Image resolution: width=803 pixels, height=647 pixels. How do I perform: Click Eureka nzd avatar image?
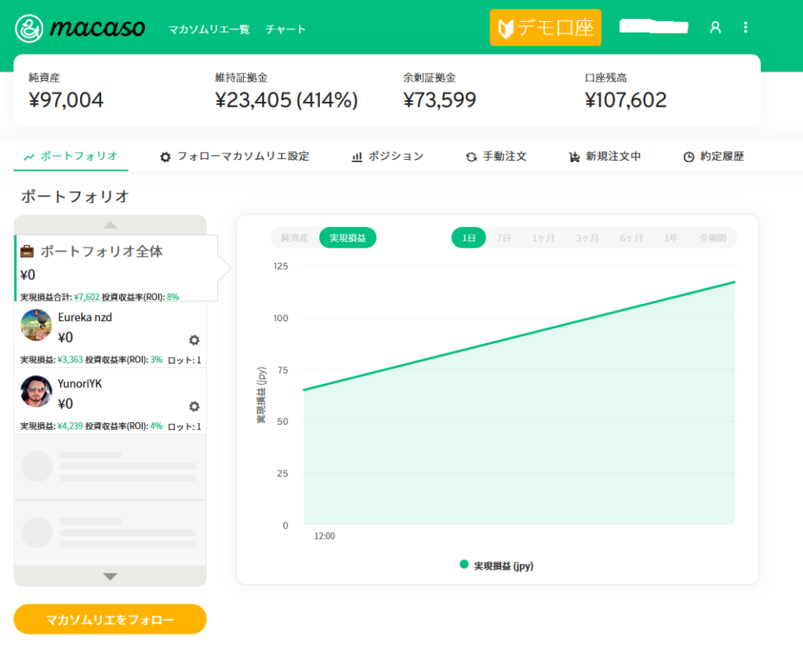(x=36, y=325)
